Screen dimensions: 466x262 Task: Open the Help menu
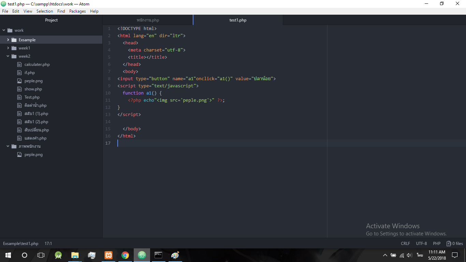pos(94,11)
